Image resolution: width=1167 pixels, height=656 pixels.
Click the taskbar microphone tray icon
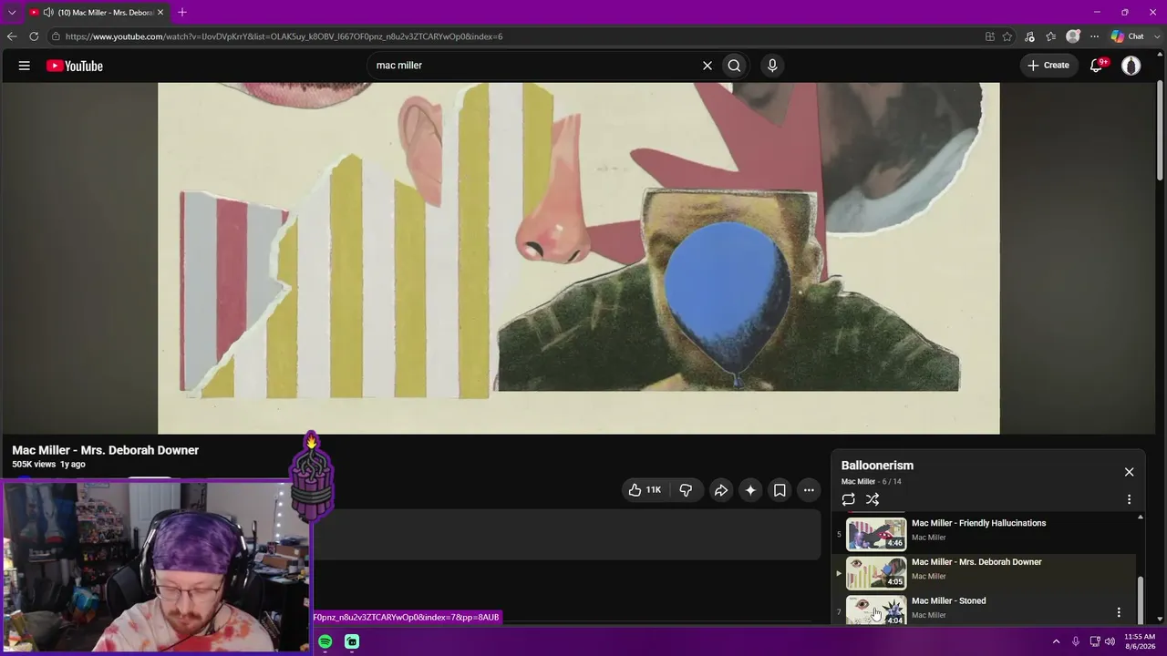tap(1076, 641)
